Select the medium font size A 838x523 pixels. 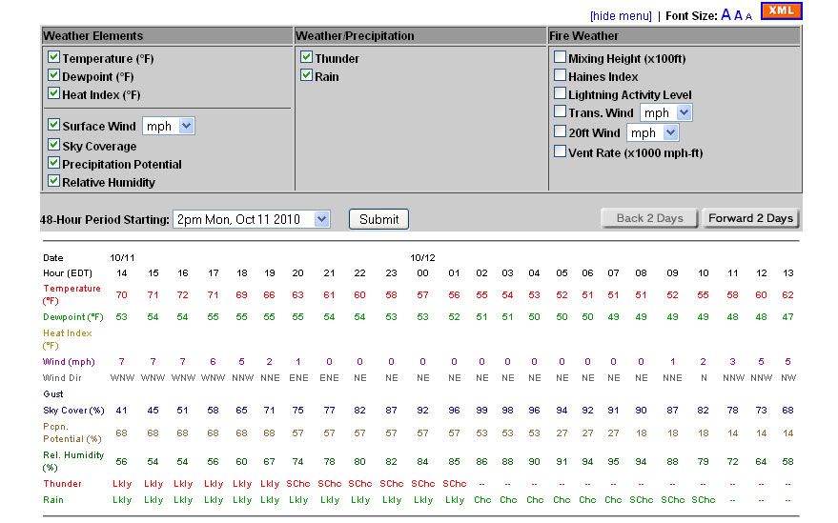click(x=738, y=15)
